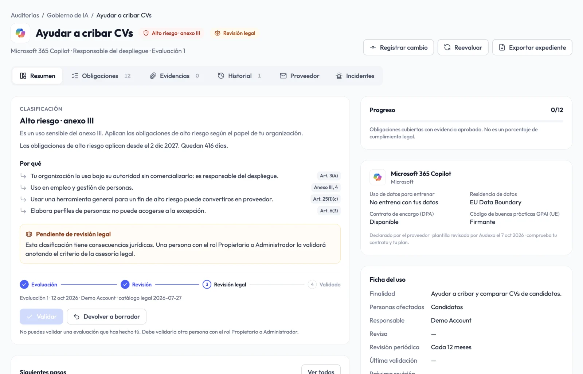This screenshot has height=374, width=583.
Task: Click Devolver a borrador button
Action: [x=106, y=317]
